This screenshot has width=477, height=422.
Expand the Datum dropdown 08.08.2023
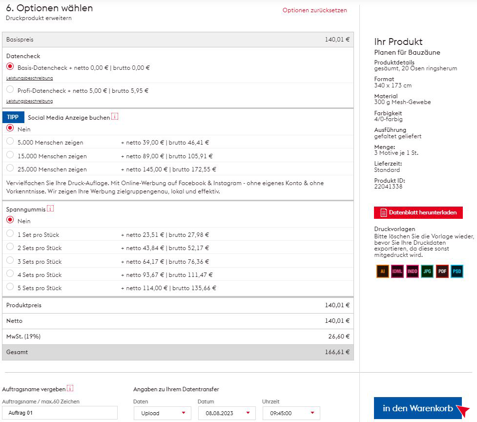227,413
